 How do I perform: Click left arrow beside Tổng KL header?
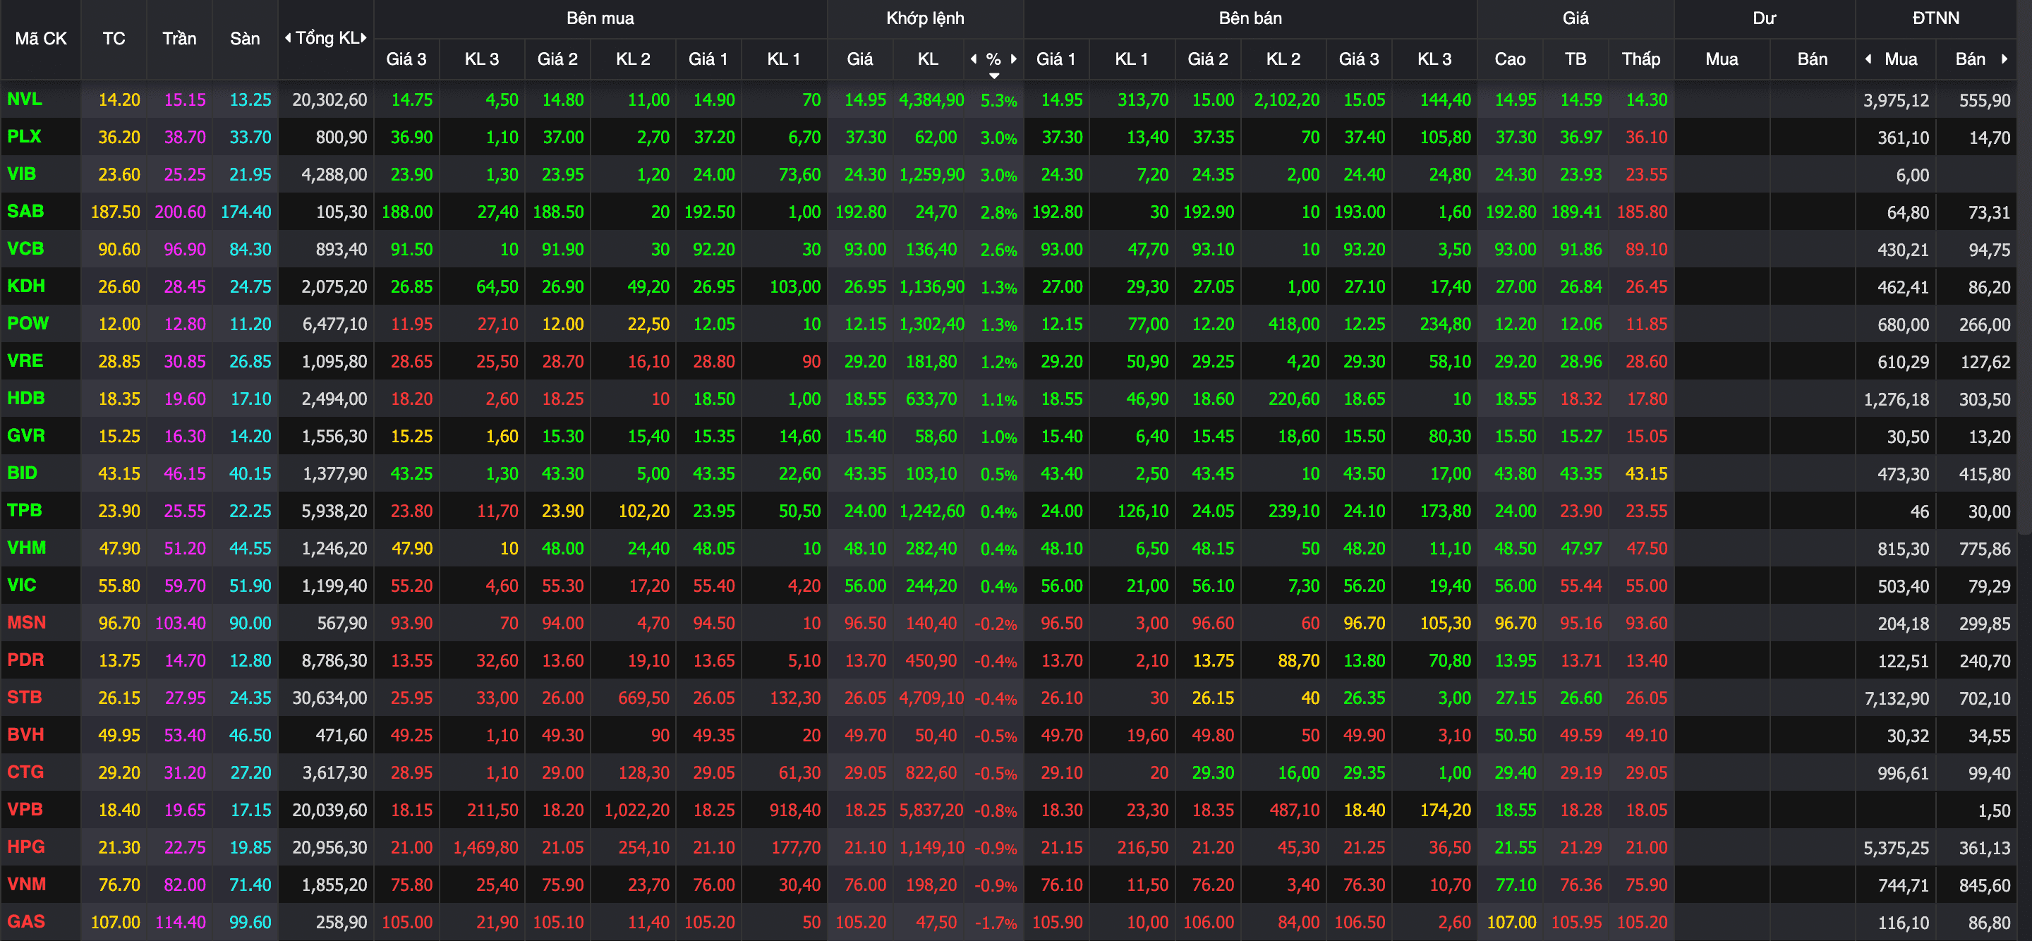coord(288,38)
